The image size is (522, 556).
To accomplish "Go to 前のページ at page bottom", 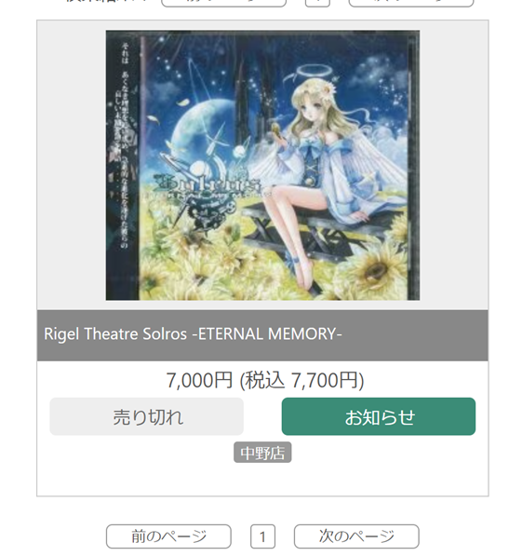I will (168, 536).
